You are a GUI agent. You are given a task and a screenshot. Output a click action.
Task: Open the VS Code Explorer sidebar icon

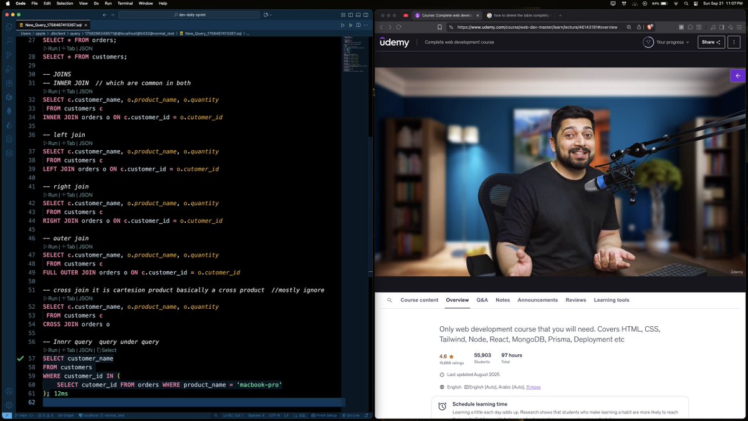tap(9, 27)
